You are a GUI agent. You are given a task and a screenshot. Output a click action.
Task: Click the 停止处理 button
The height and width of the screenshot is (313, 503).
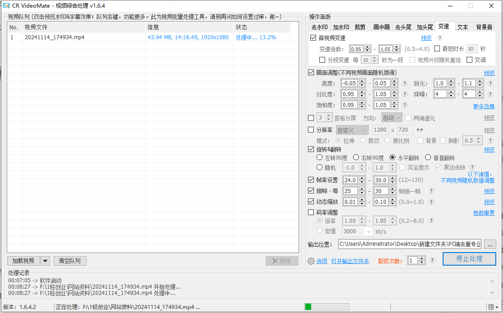coord(470,259)
